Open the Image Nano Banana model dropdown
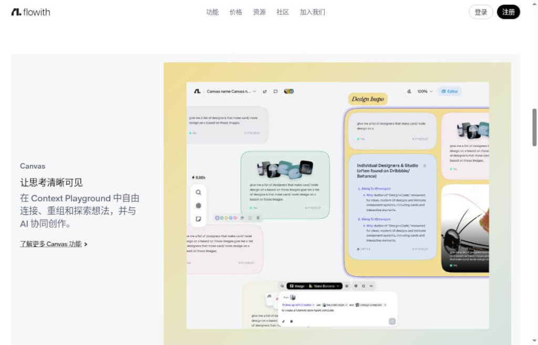Viewport: 538px width, 345px height. tap(315, 286)
